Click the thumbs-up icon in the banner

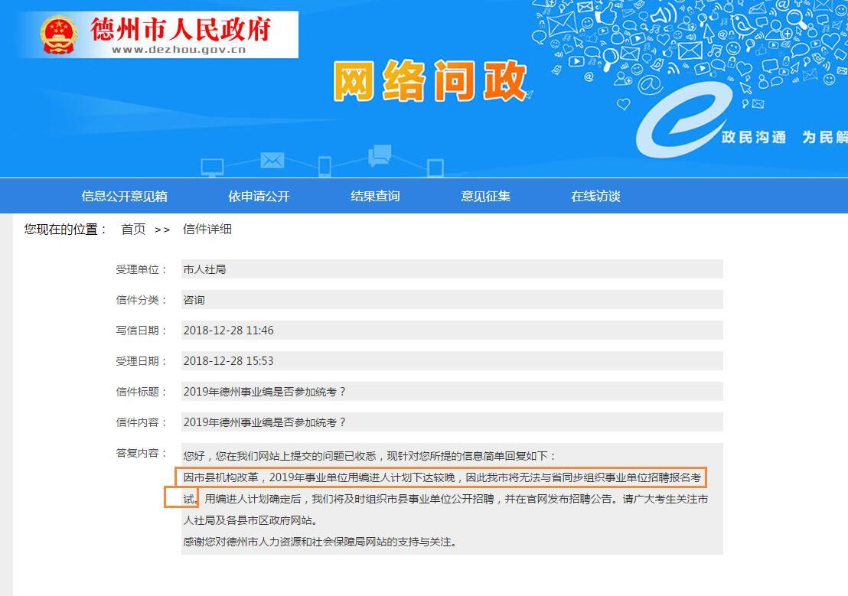pyautogui.click(x=607, y=15)
